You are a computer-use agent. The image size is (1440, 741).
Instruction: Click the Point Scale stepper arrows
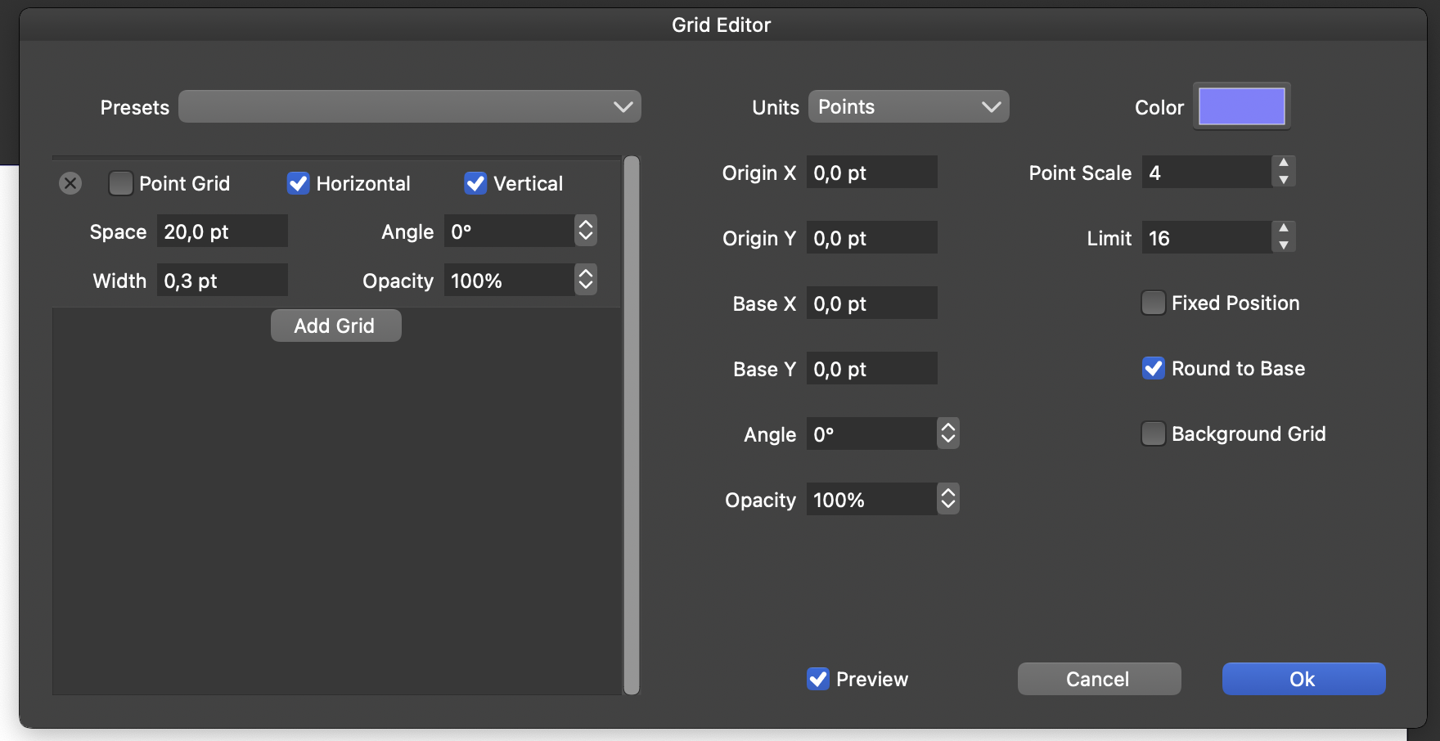pos(1283,172)
